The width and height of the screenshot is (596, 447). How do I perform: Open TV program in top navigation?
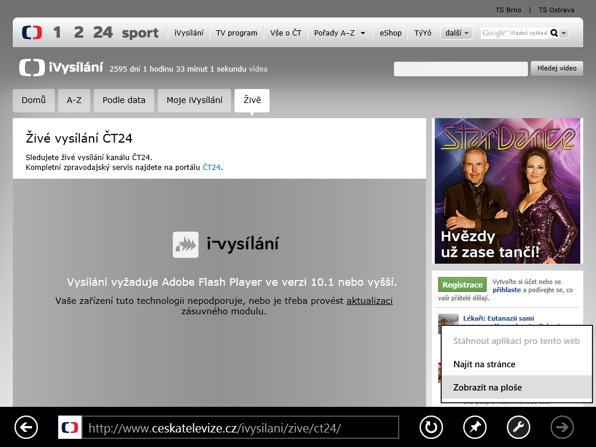237,33
